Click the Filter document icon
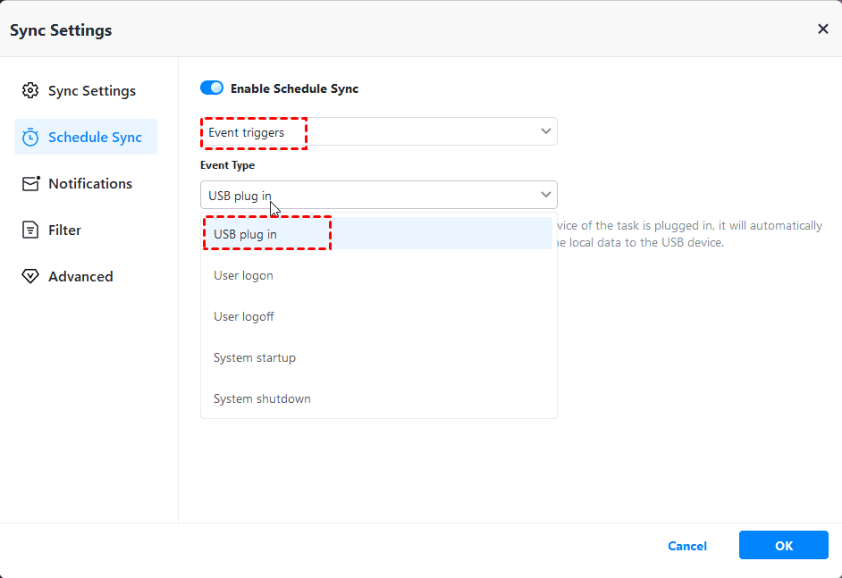The height and width of the screenshot is (578, 842). point(30,230)
